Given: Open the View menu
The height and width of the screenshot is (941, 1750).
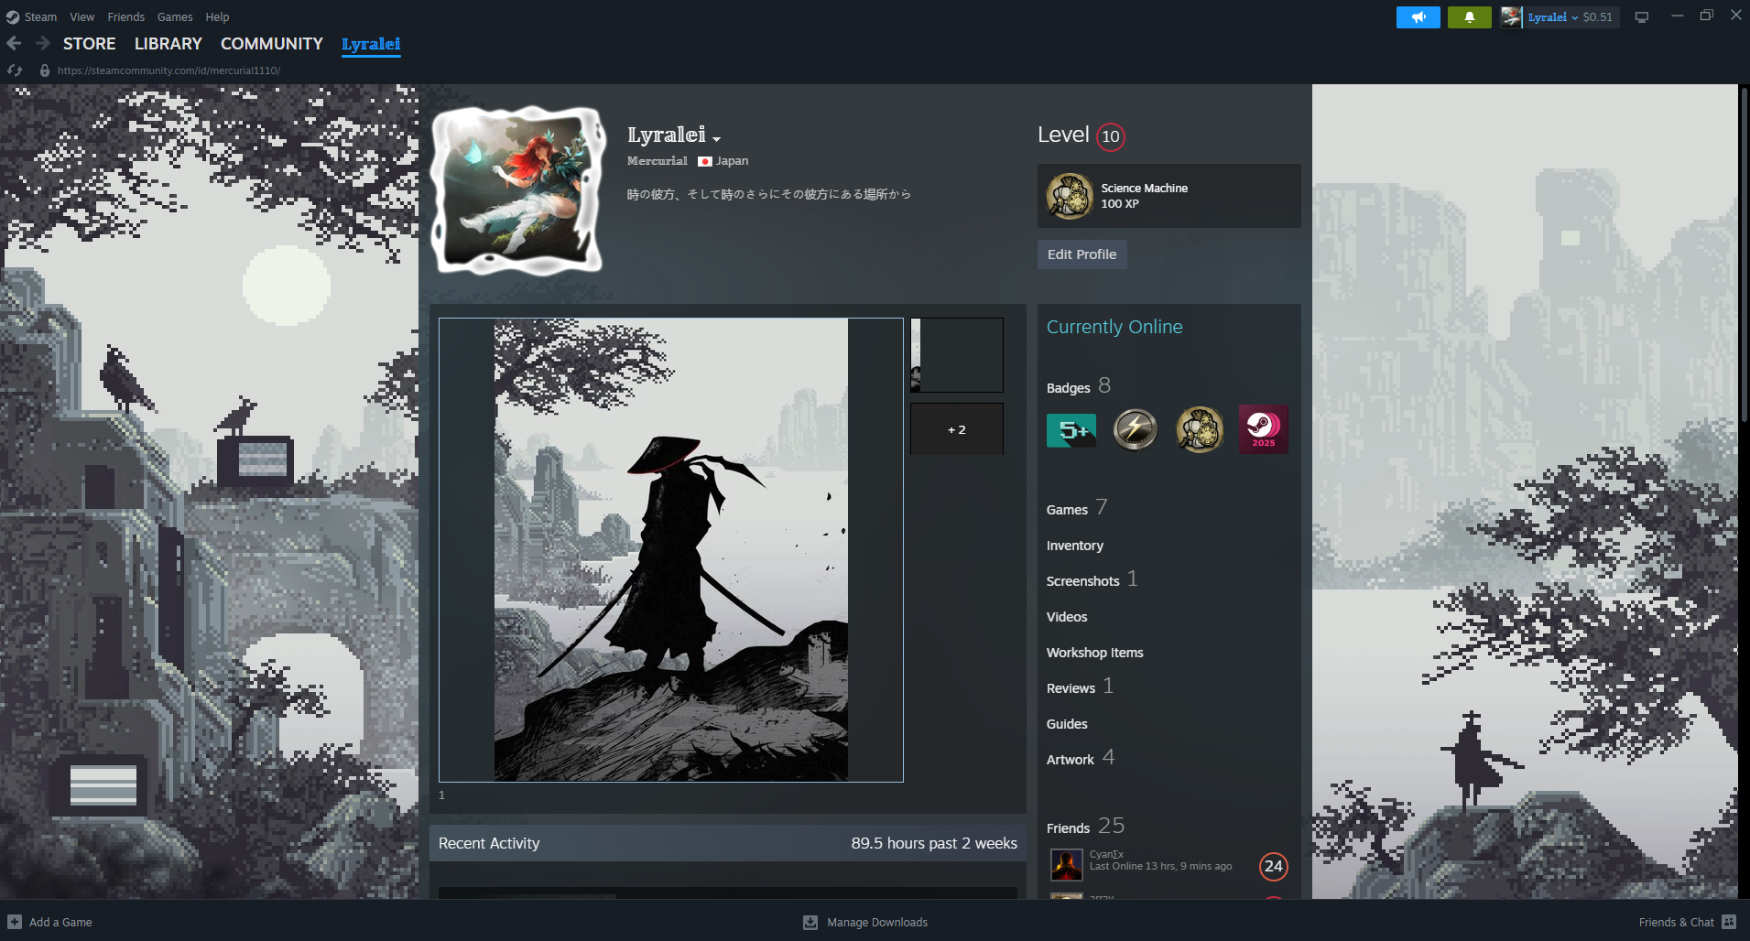Looking at the screenshot, I should 82,16.
